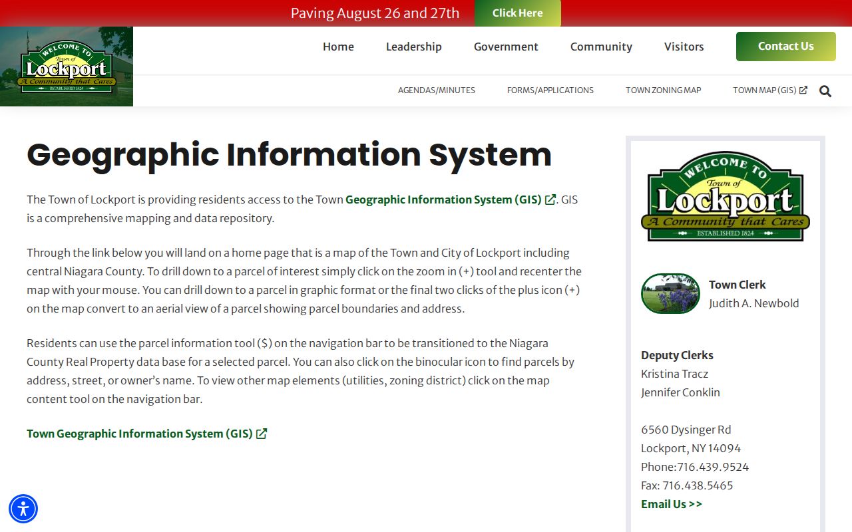Open the accessibility options widget

click(x=23, y=509)
